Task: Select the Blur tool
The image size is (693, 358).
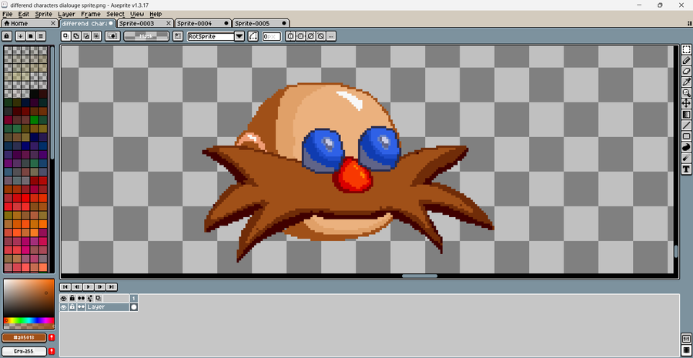Action: 686,158
